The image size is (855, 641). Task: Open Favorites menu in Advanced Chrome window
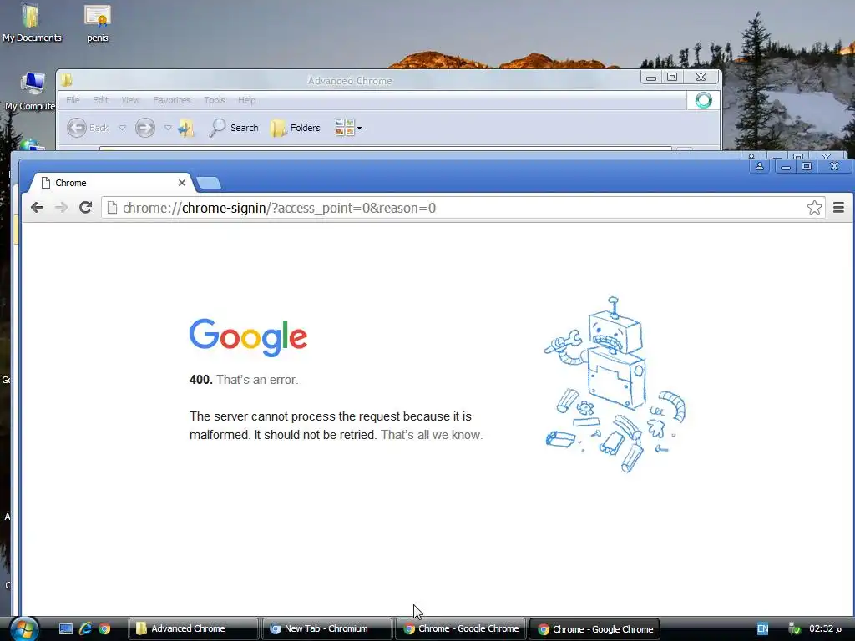172,100
